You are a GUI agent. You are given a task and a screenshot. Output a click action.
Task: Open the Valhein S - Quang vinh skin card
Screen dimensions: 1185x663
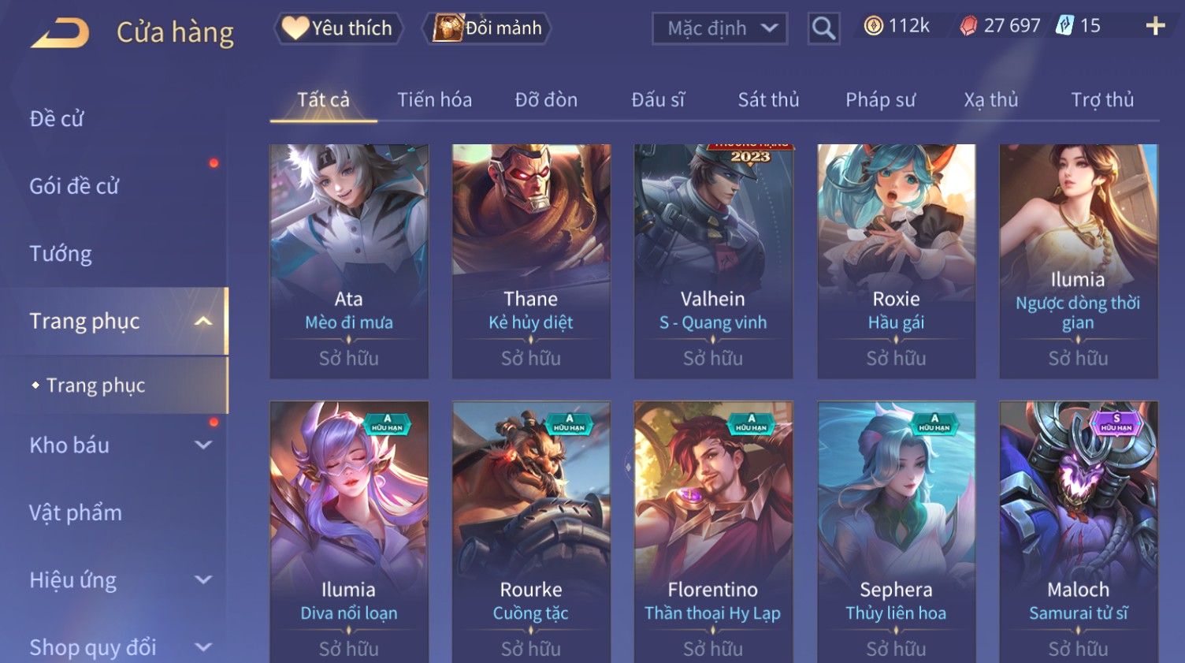click(713, 261)
